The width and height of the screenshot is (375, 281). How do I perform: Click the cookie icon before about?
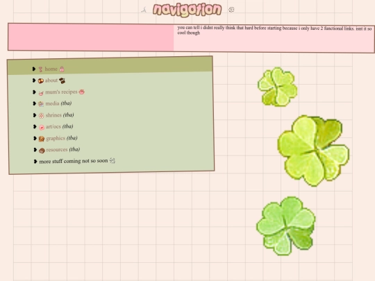41,80
